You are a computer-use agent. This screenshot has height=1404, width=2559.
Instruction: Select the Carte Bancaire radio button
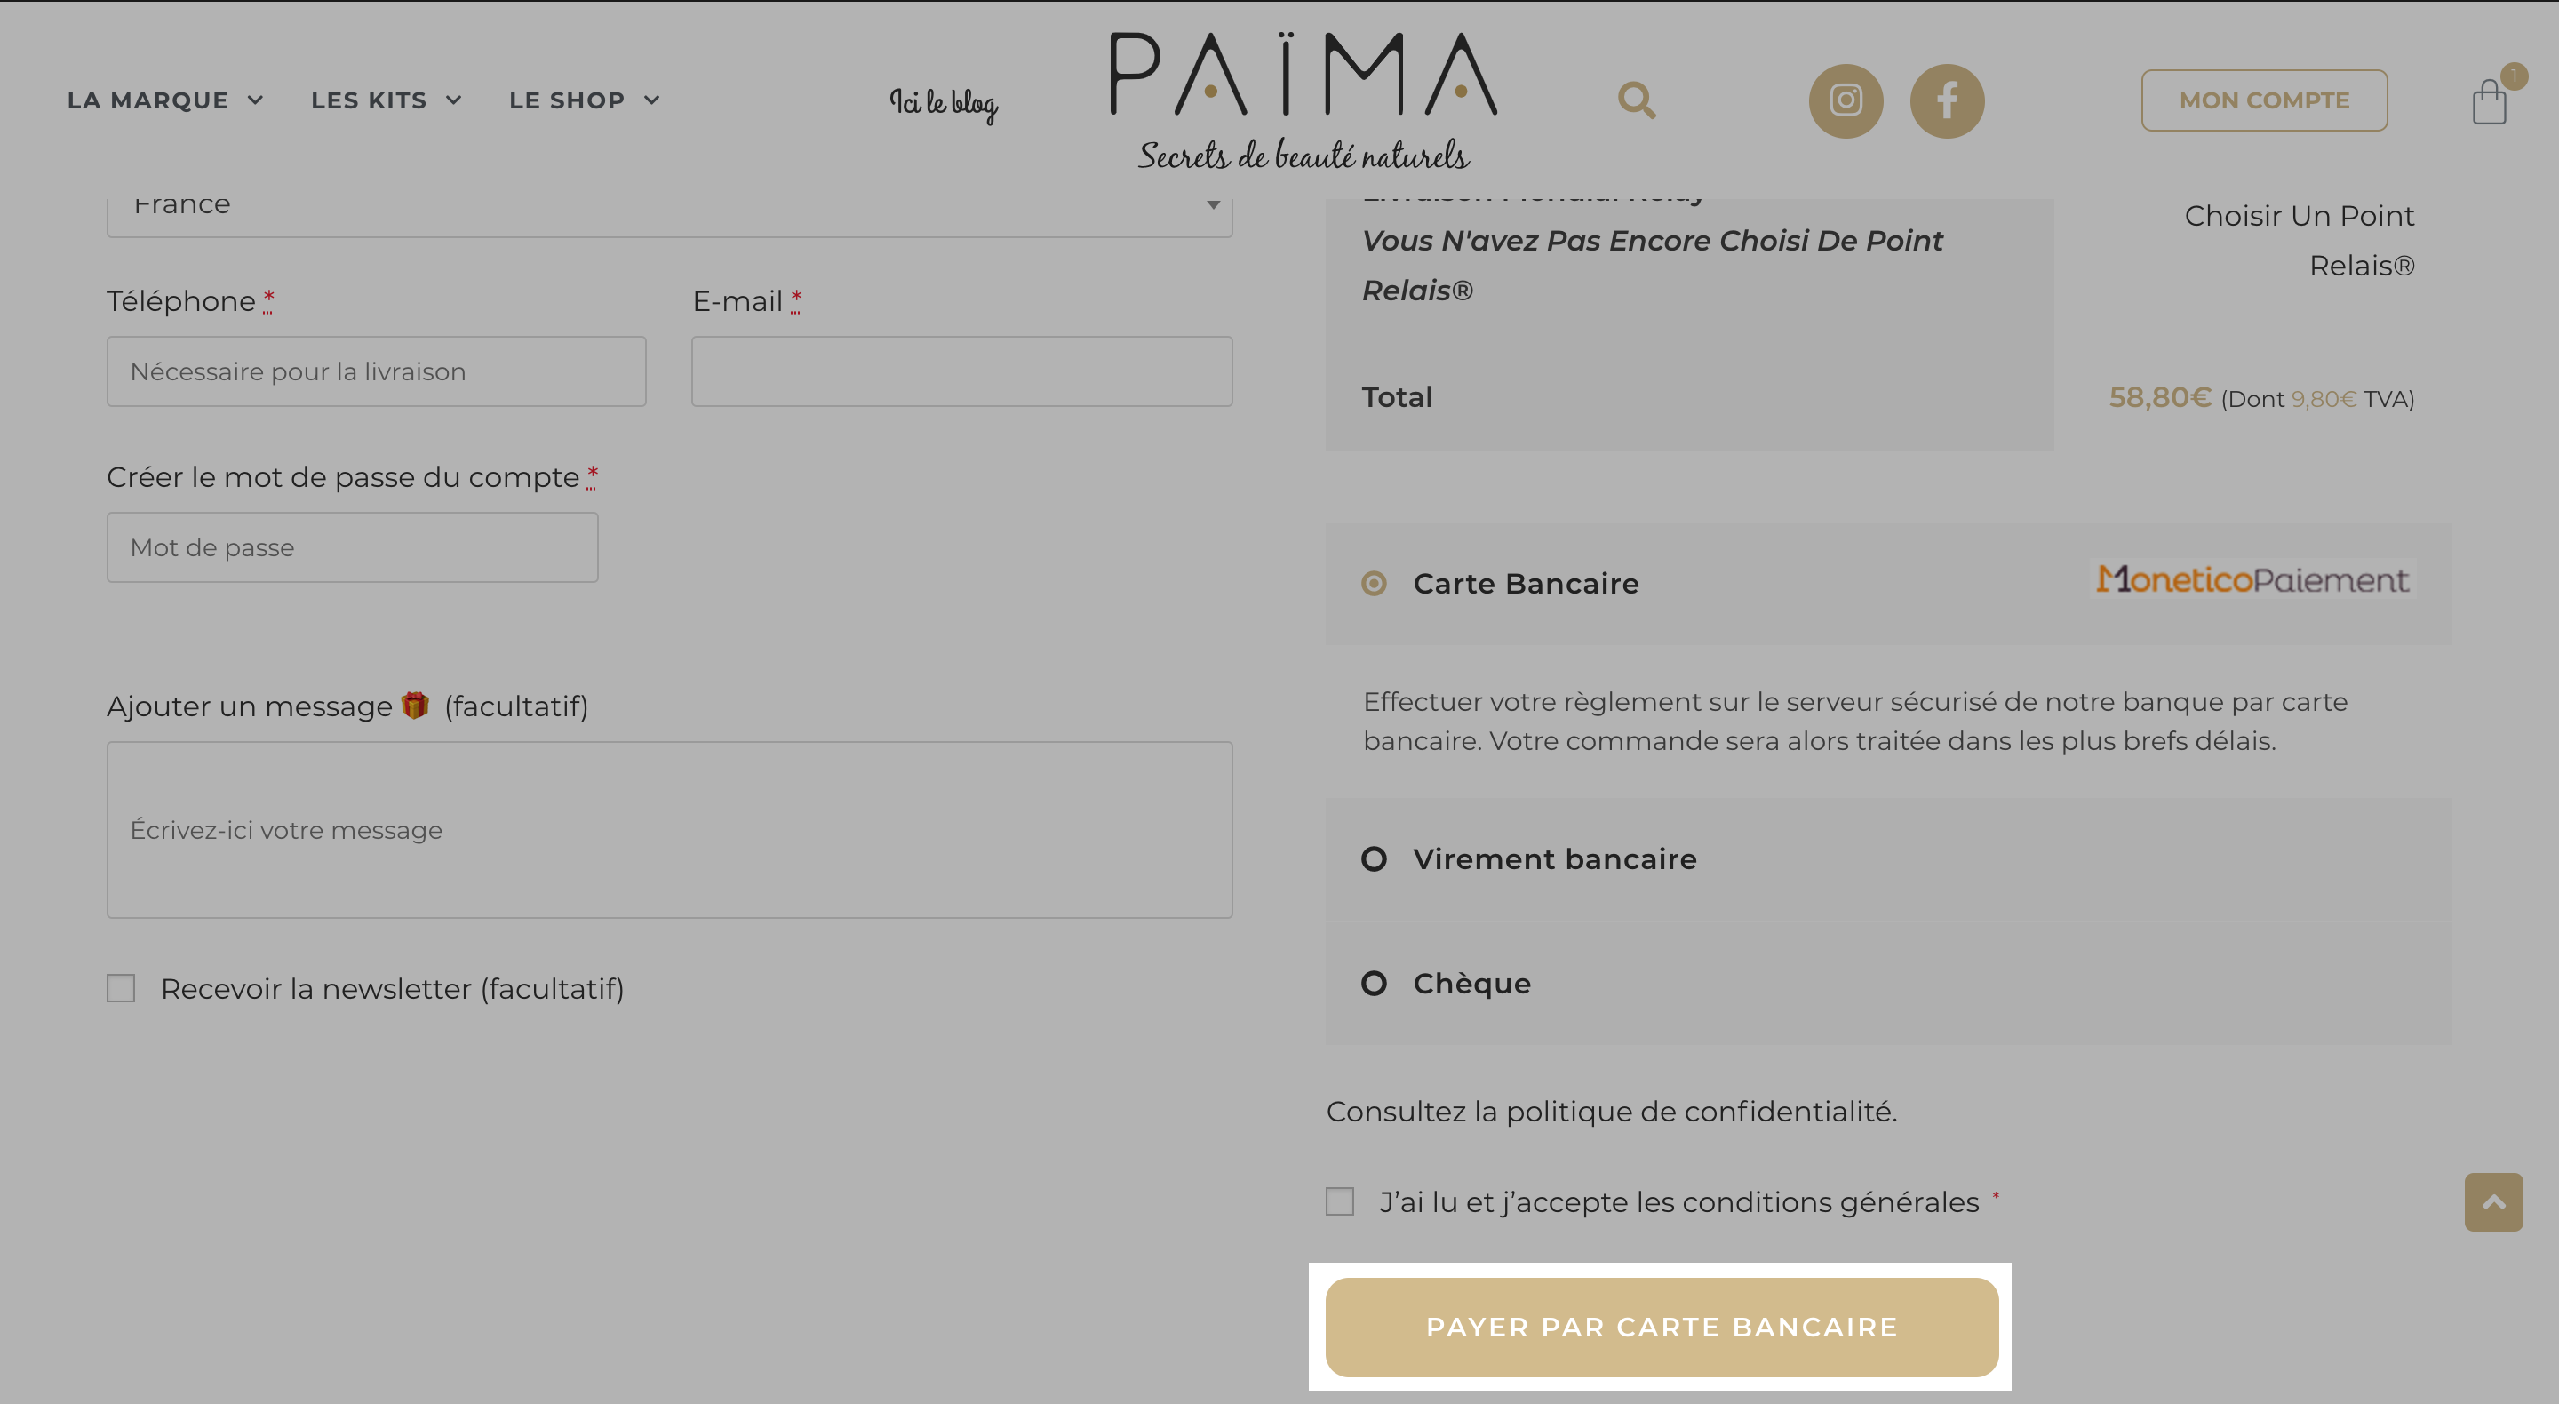tap(1374, 583)
